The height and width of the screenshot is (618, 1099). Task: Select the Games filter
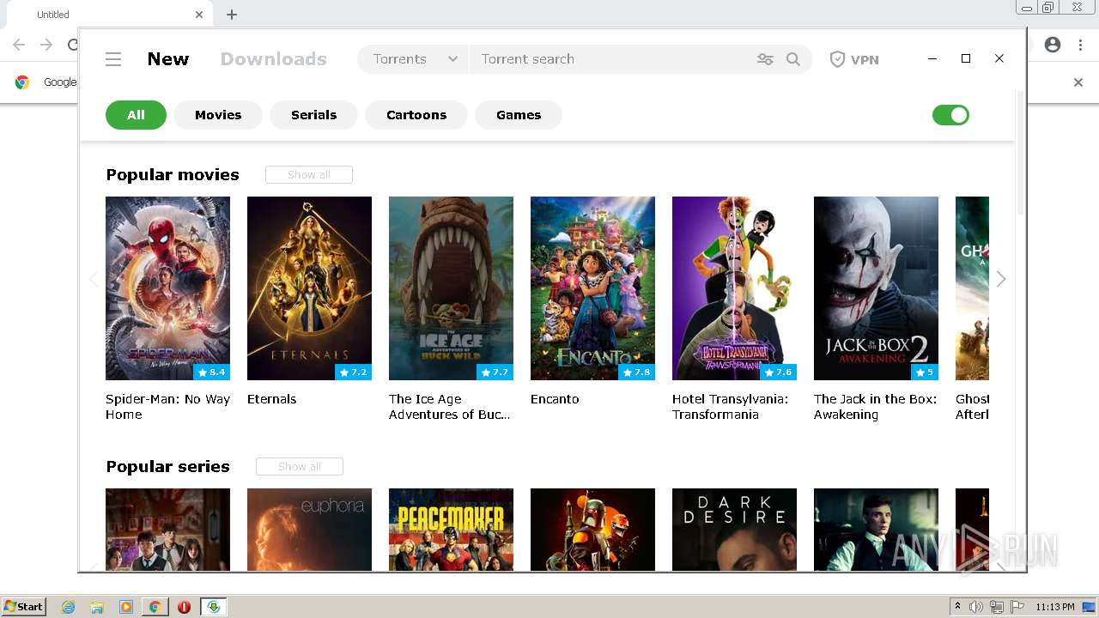click(x=519, y=115)
